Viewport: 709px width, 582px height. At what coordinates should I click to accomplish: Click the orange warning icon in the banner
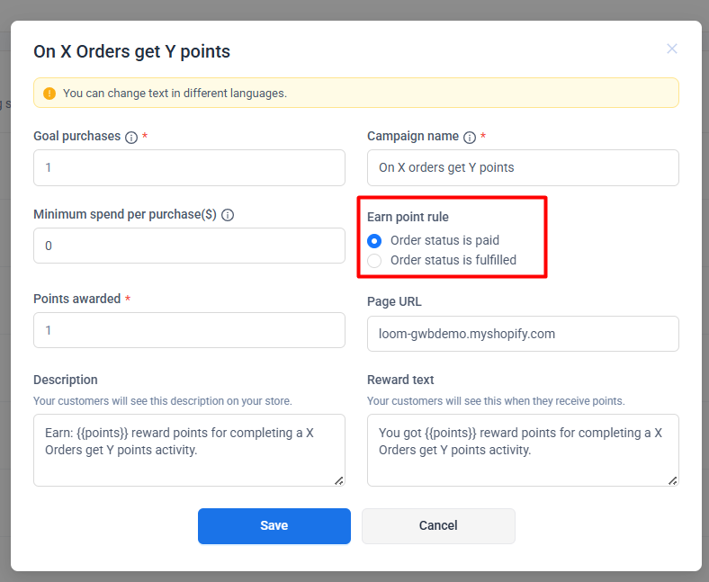click(49, 94)
